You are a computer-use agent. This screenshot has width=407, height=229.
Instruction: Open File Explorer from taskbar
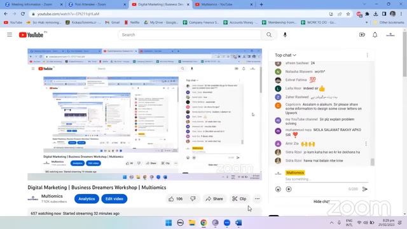coord(192,223)
